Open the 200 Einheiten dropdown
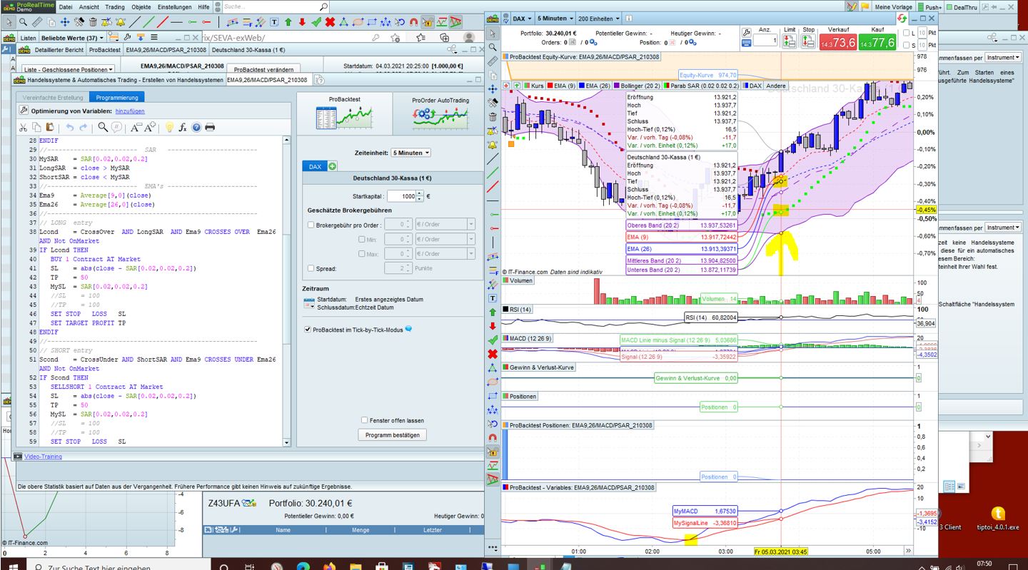 click(598, 19)
